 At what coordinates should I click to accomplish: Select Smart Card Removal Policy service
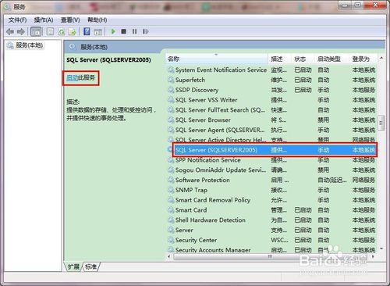coord(271,200)
